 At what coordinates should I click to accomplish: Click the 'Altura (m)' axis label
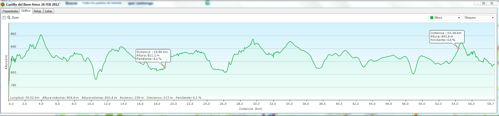(6, 62)
